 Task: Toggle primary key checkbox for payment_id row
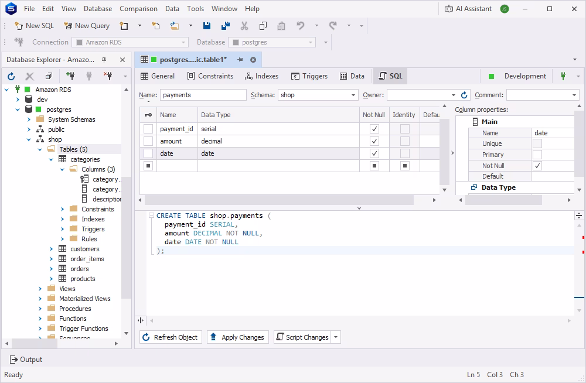coord(148,129)
